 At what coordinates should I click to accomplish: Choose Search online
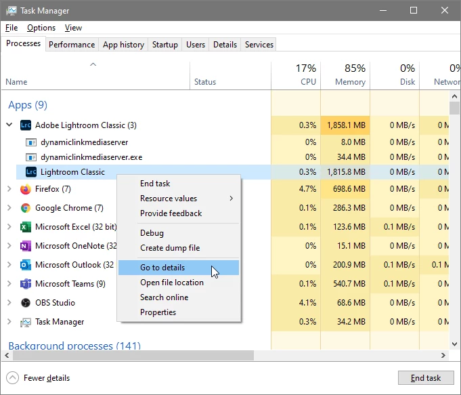tap(179, 297)
